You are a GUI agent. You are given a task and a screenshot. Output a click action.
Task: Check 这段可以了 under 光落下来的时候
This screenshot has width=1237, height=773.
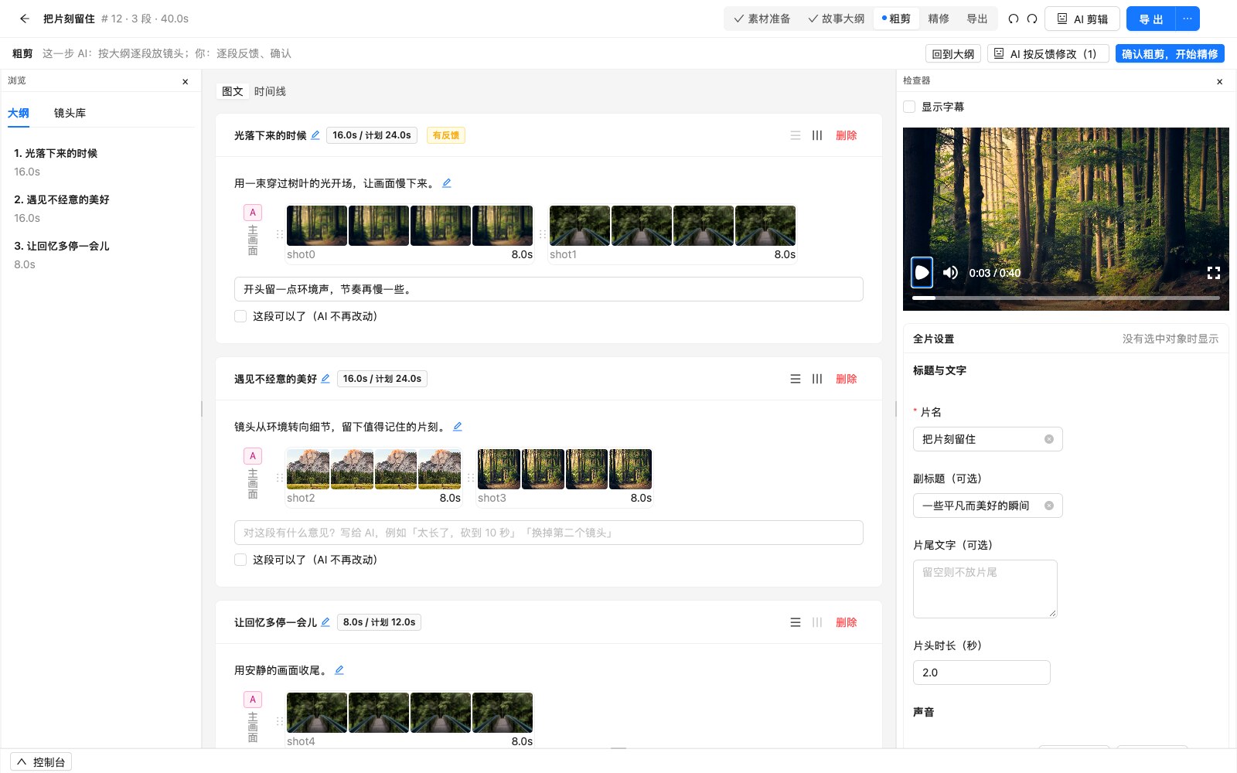(240, 316)
